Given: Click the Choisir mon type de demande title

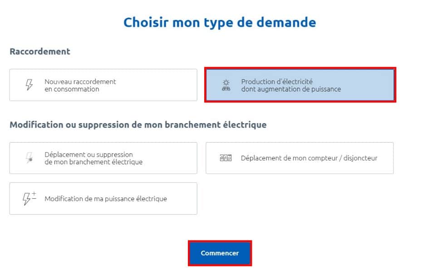Looking at the screenshot, I should click(219, 22).
